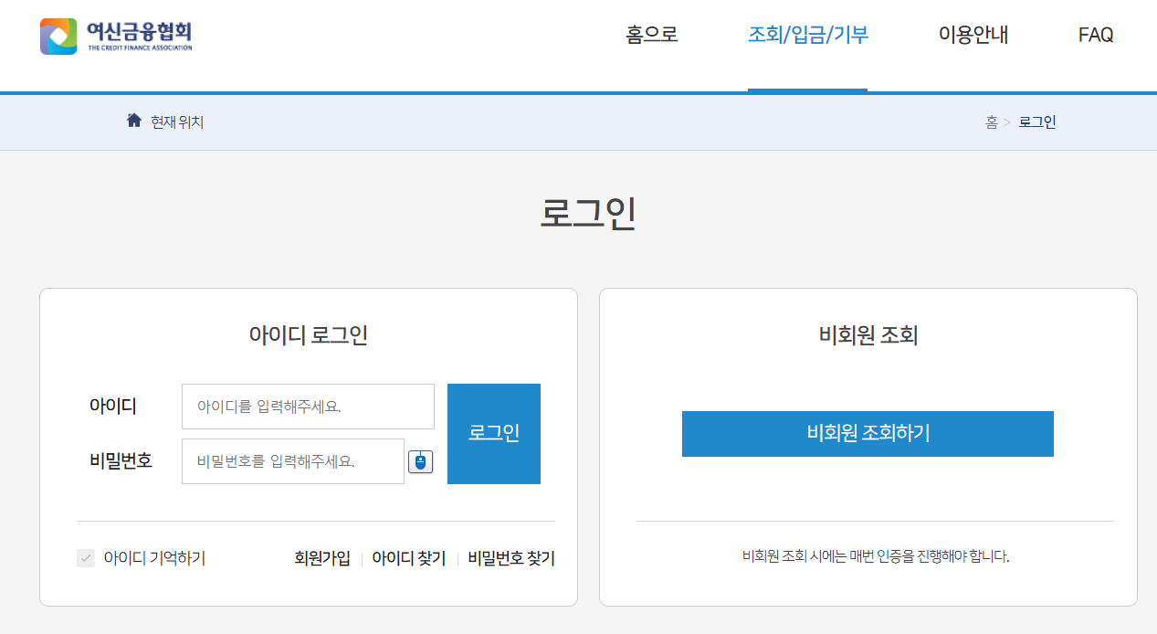The width and height of the screenshot is (1157, 634).
Task: Click the 비회원 인증 안내 notice text
Action: pyautogui.click(x=876, y=555)
